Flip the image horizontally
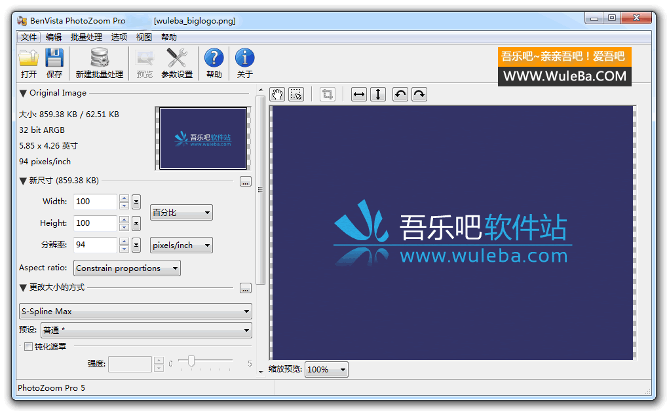This screenshot has width=667, height=413. point(359,94)
